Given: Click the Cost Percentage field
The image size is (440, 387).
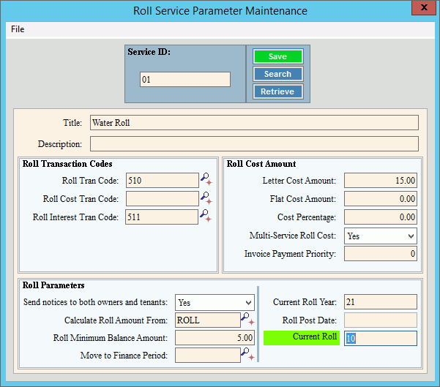Looking at the screenshot, I should tap(381, 217).
